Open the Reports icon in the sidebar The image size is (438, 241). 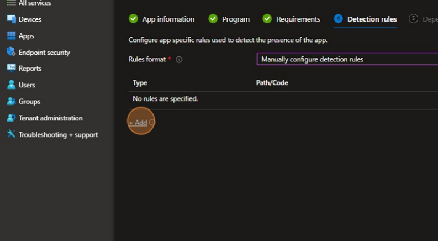11,69
